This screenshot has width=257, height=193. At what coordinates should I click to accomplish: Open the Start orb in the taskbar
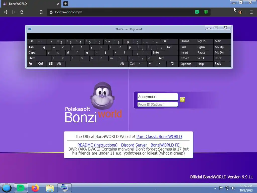coord(6,188)
